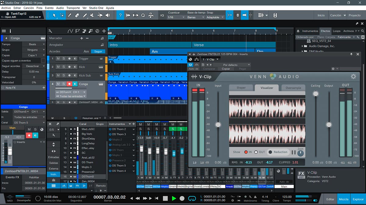Open Base de tiempo Barras dropdown

[195, 17]
